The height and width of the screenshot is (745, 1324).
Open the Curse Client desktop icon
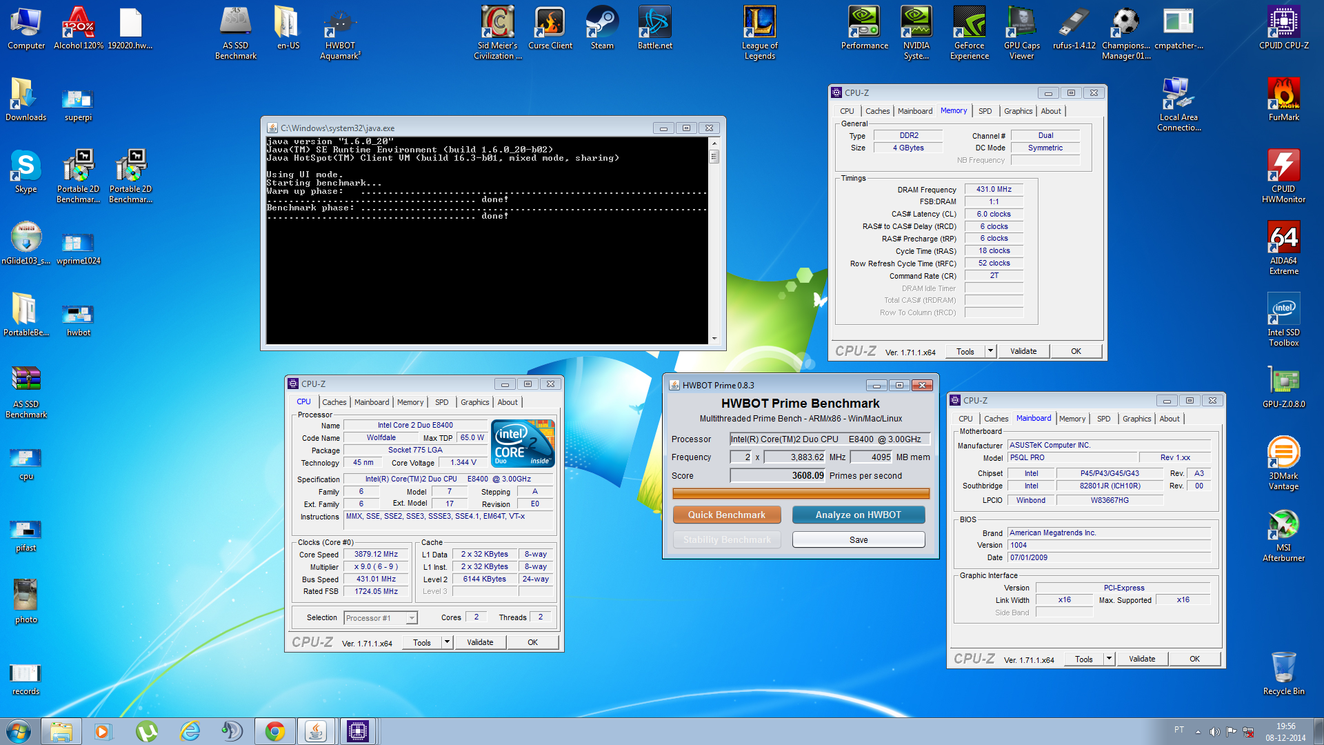(x=550, y=28)
